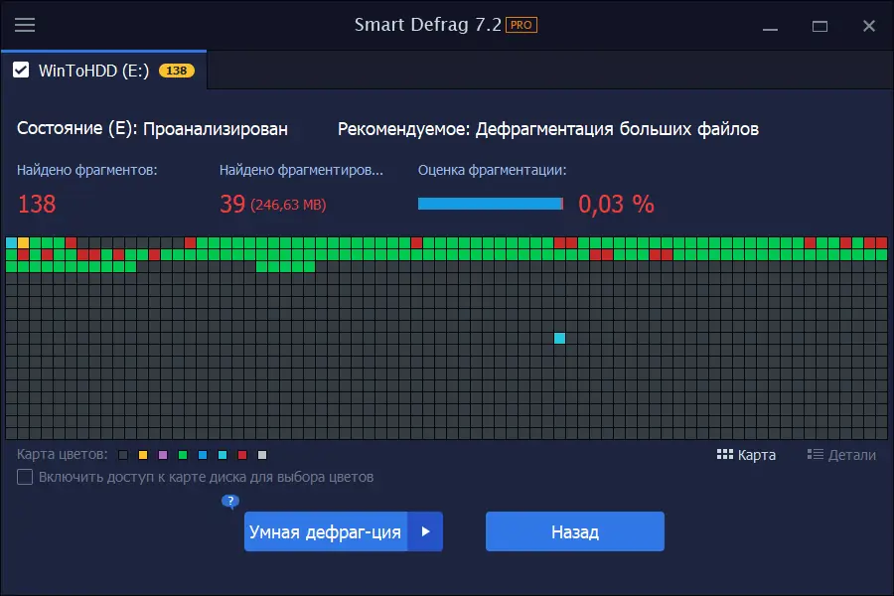Enable access to disk map color selection
This screenshot has height=596, width=894.
coord(24,478)
